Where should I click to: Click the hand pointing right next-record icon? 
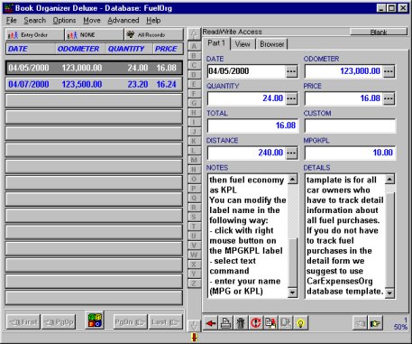[x=375, y=323]
